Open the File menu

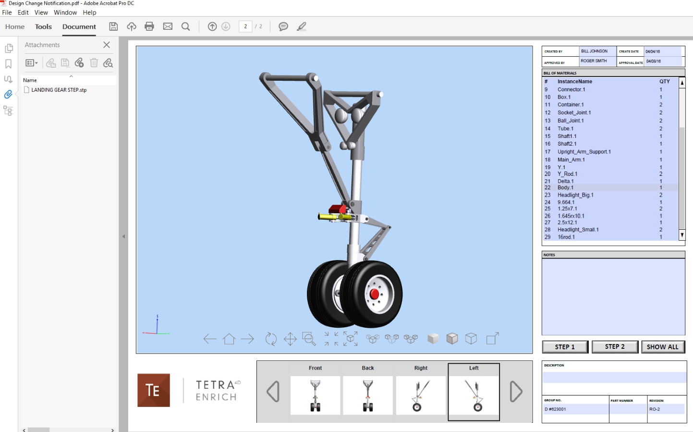point(7,12)
